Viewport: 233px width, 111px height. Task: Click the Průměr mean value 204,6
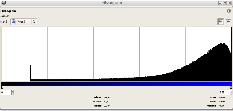107,97
